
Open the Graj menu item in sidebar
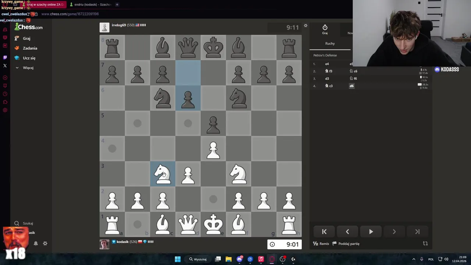click(x=23, y=38)
